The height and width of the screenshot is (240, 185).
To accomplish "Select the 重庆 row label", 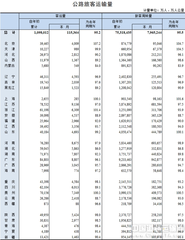I will 10,182.
